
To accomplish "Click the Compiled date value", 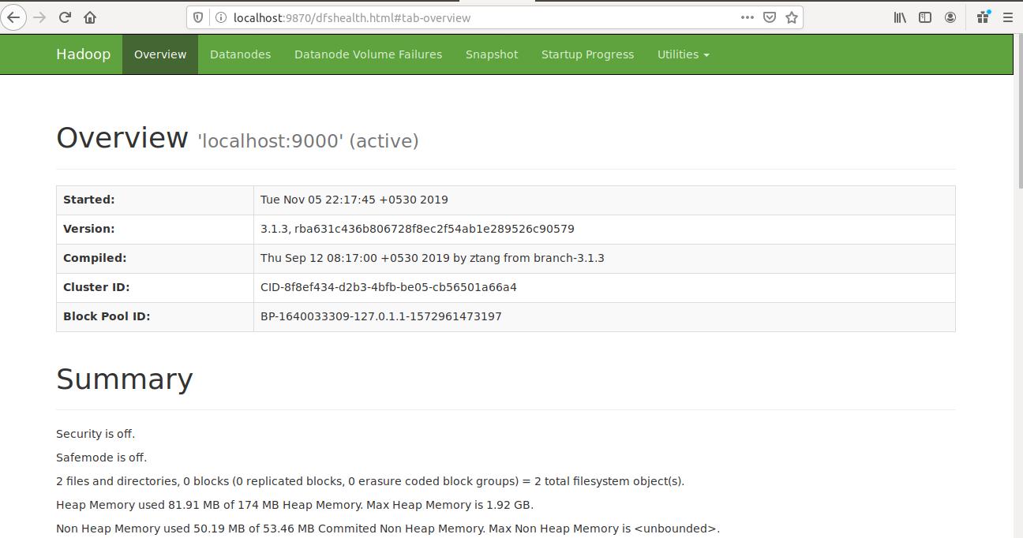I will click(x=433, y=258).
